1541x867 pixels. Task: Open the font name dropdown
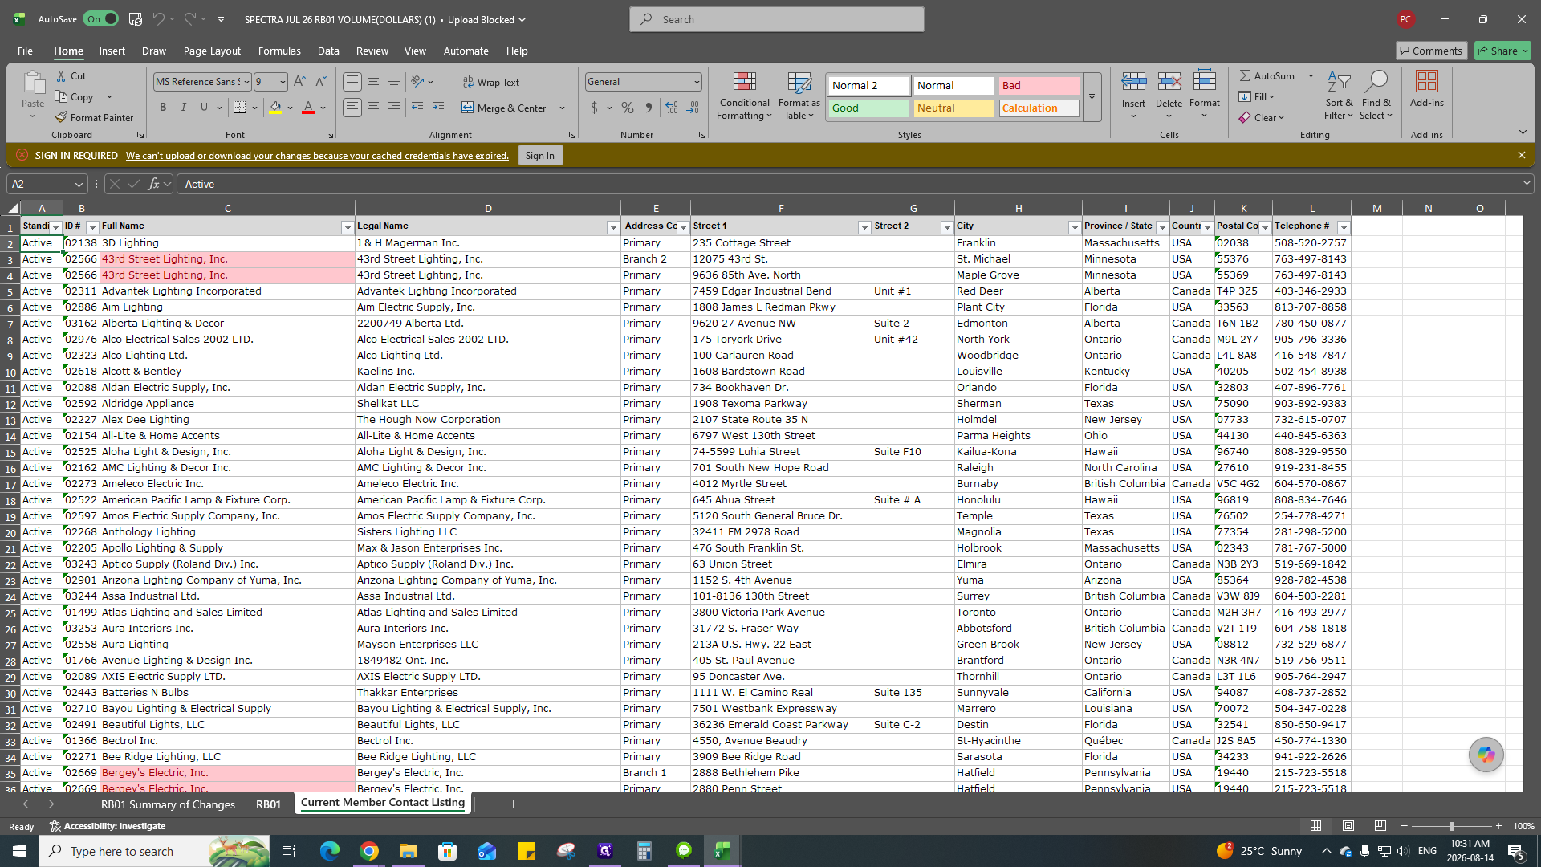pyautogui.click(x=247, y=82)
